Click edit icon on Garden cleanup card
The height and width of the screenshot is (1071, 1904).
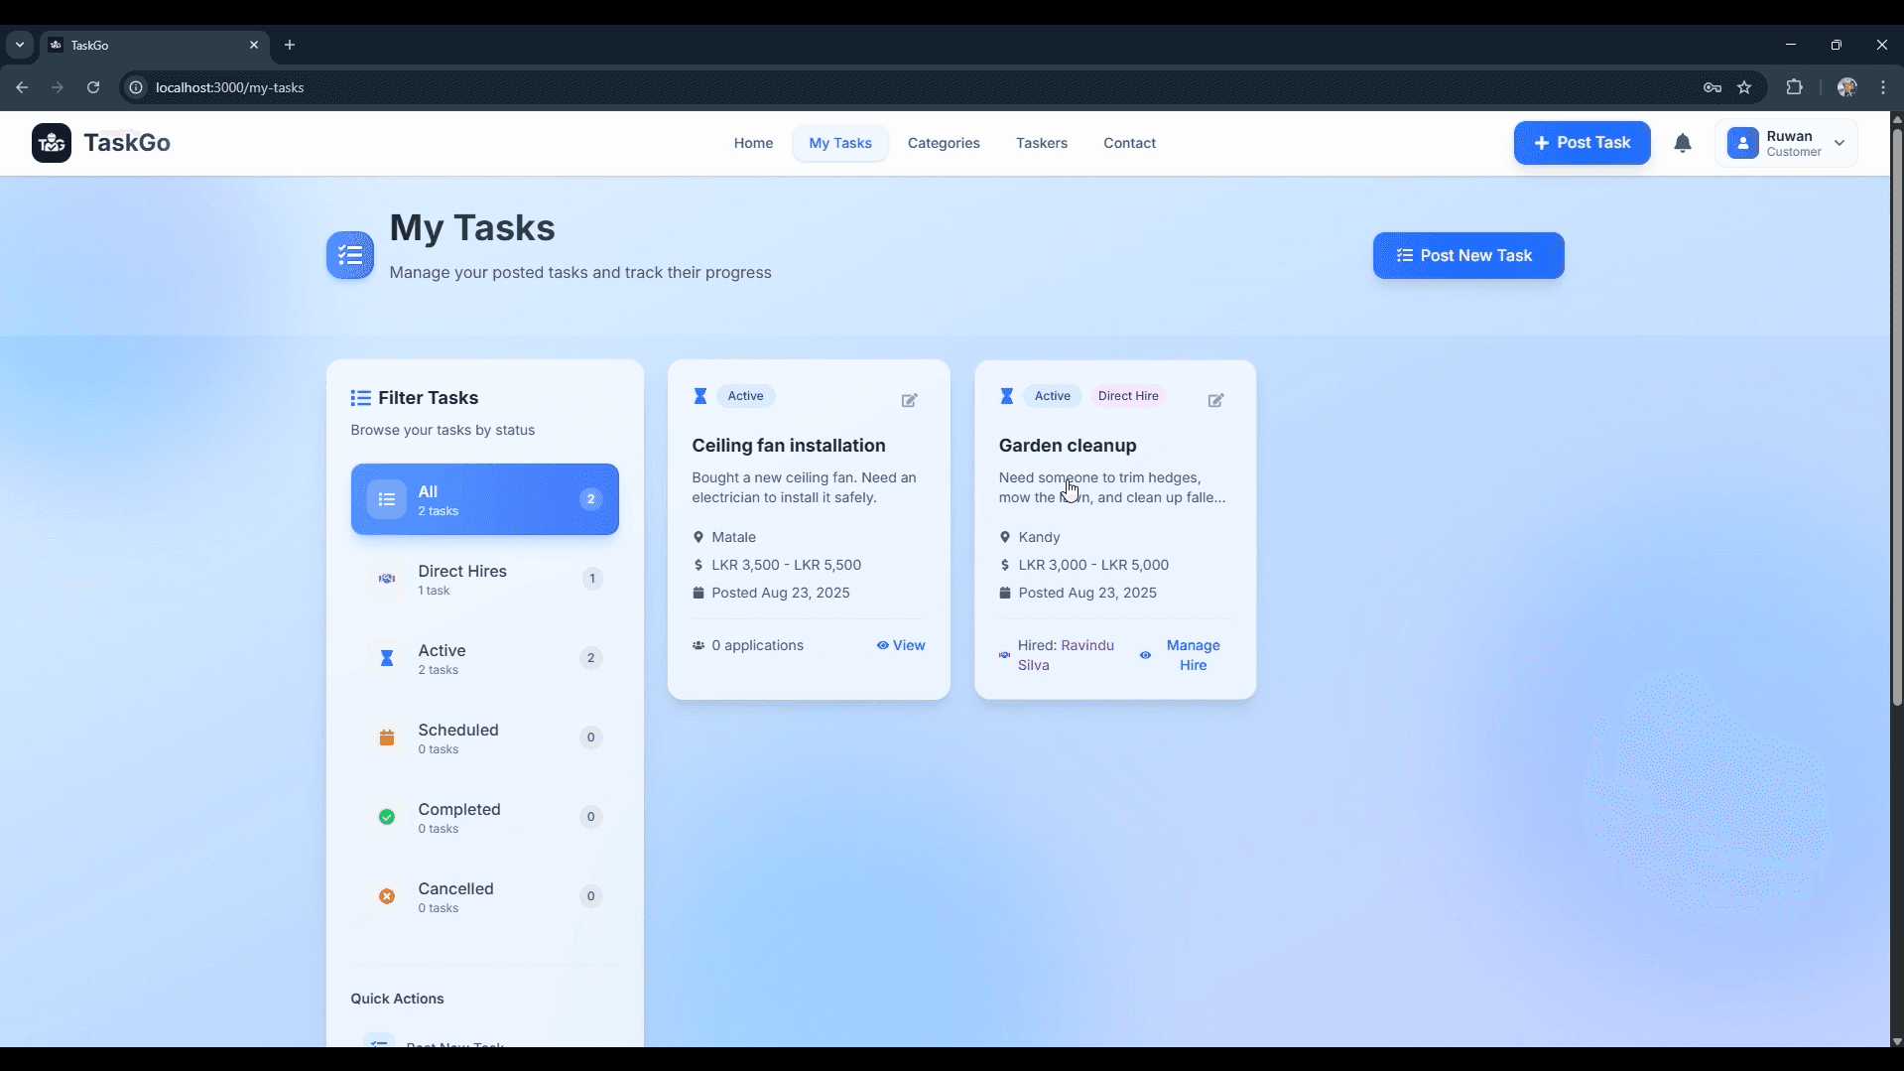1215,400
